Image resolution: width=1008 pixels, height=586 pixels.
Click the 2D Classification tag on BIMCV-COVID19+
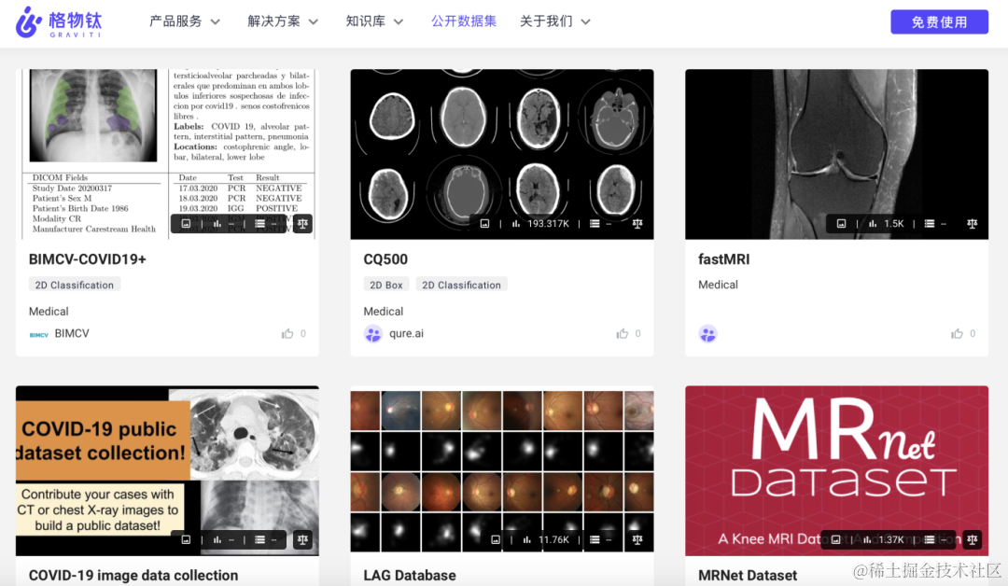(x=75, y=285)
